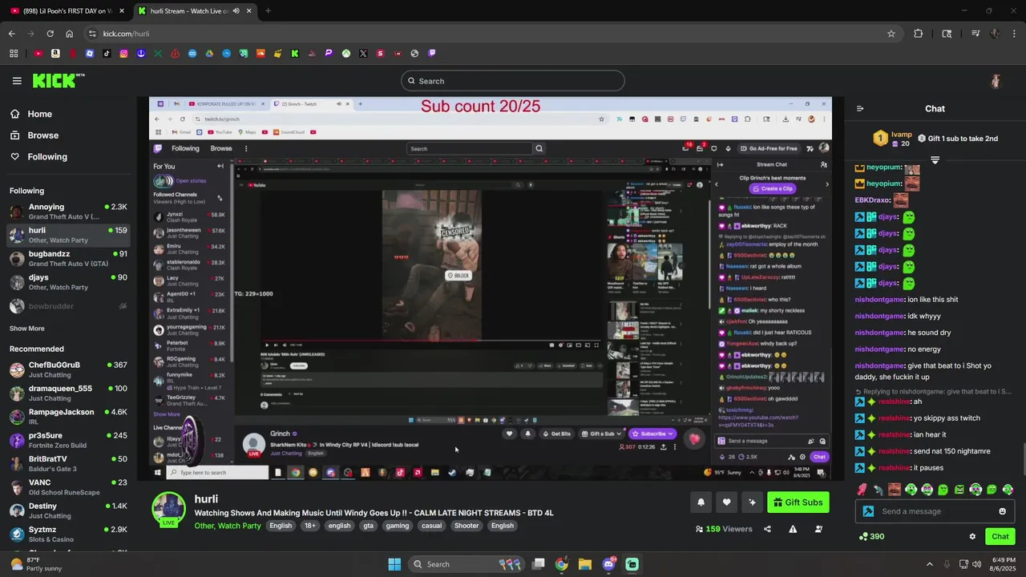Open Windows Start menu
Viewport: 1026px width, 577px height.
tap(394, 564)
